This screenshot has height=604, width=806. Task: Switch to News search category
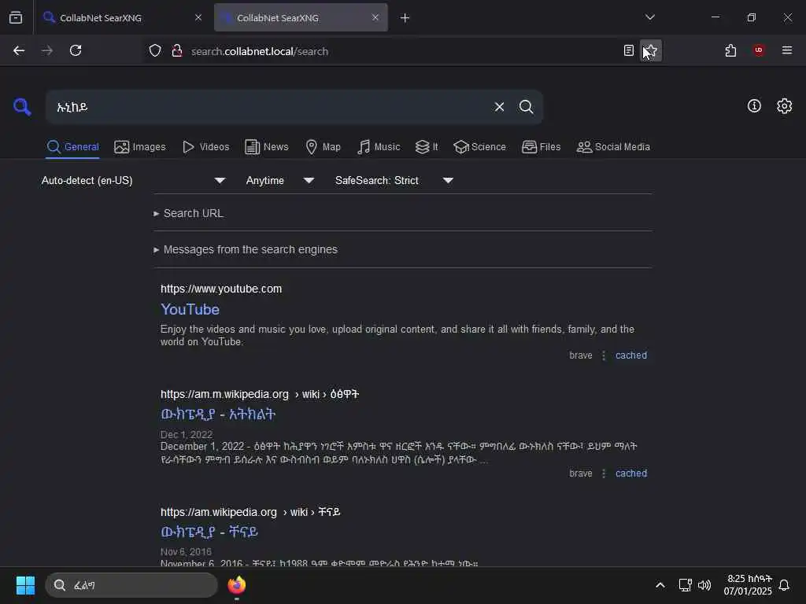click(266, 147)
